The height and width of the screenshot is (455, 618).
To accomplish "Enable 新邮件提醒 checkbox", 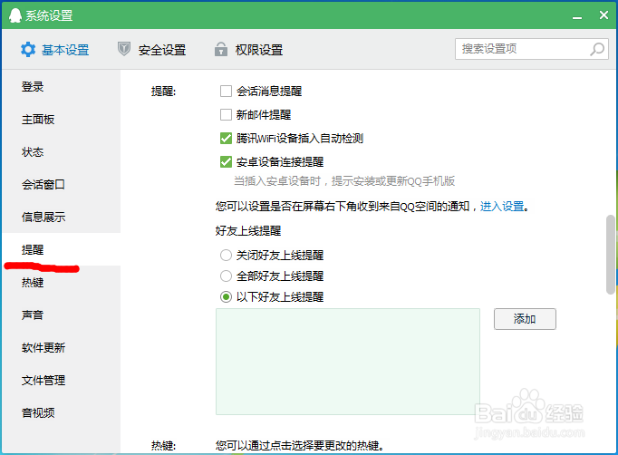I will [x=226, y=115].
